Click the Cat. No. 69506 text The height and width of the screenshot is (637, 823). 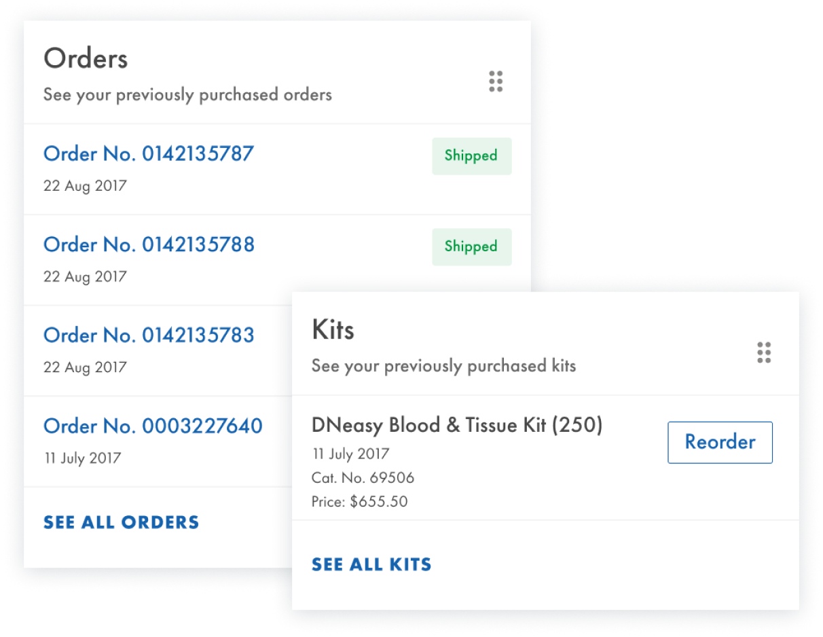click(363, 478)
